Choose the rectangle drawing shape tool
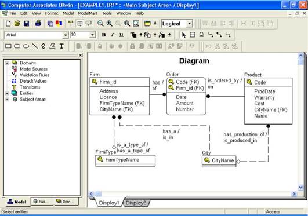Viewport: 308px width, 216px height. [8, 46]
